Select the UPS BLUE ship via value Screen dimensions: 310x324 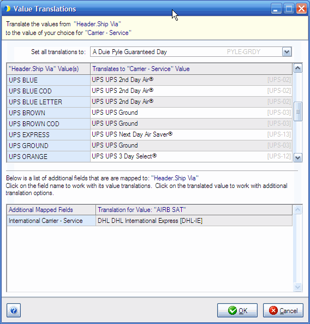point(49,80)
